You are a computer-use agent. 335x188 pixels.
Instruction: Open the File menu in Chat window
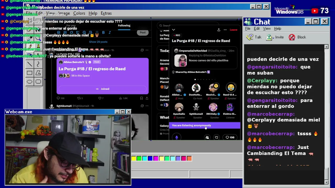(x=248, y=28)
